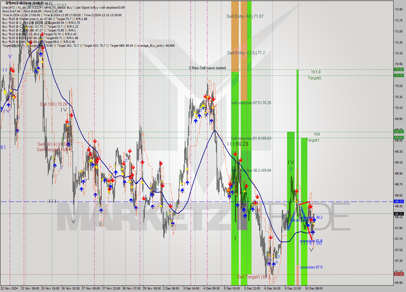Click the 71.35 price axis value
The image size is (406, 292).
click(x=399, y=42)
